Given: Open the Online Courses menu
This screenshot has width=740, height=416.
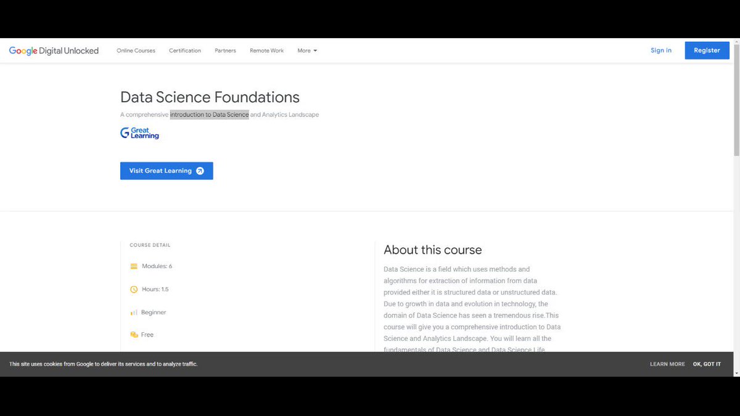Looking at the screenshot, I should pyautogui.click(x=136, y=51).
